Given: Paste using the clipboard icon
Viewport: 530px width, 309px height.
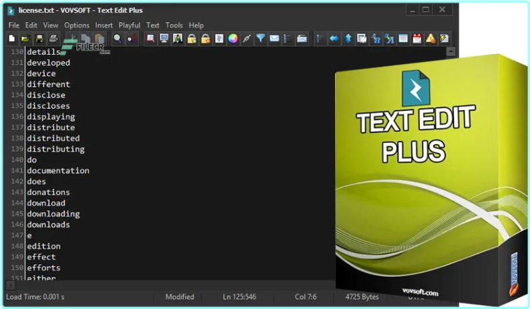Looking at the screenshot, I should coord(99,39).
